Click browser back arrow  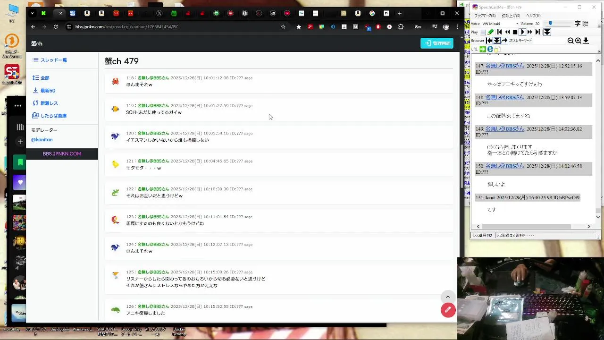tap(33, 27)
